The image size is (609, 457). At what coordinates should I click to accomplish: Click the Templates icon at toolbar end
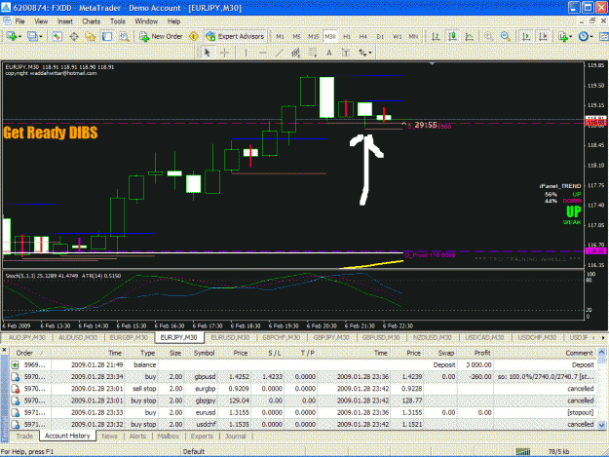604,36
